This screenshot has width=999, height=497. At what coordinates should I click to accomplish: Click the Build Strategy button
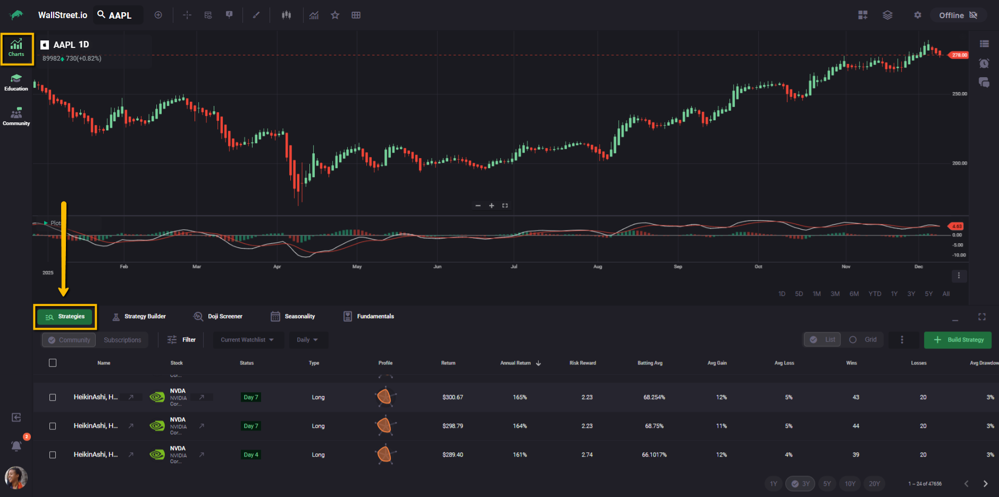[x=958, y=340]
